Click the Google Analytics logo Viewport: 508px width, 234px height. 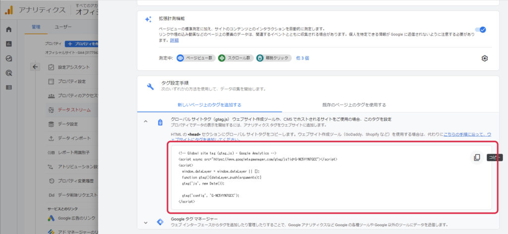click(x=9, y=10)
